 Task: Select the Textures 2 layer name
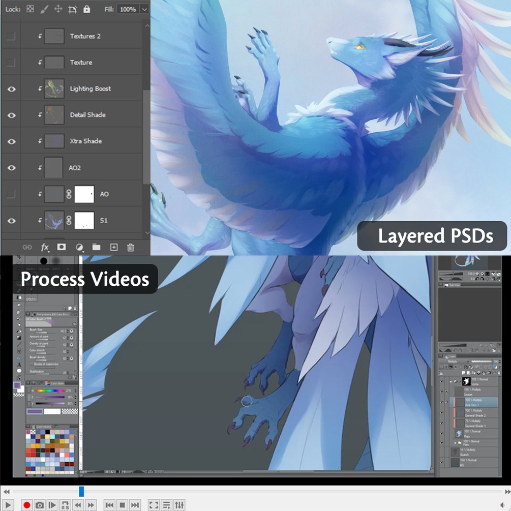point(85,36)
